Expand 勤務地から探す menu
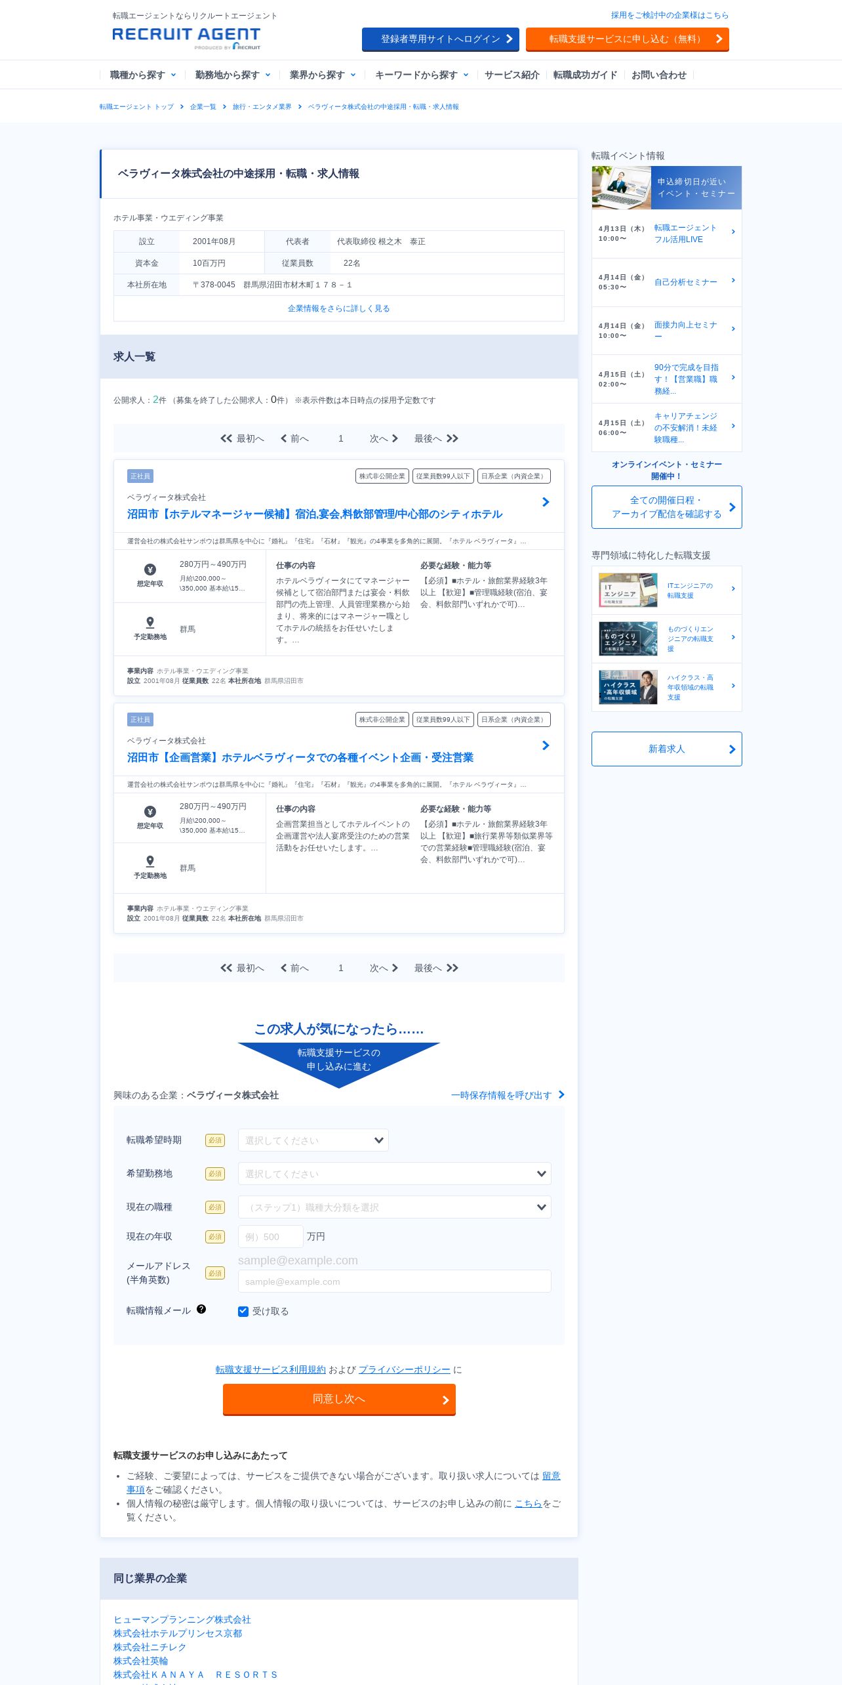This screenshot has height=1685, width=842. pyautogui.click(x=233, y=75)
